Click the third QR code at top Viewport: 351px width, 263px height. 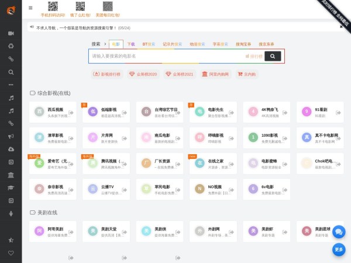pyautogui.click(x=108, y=6)
